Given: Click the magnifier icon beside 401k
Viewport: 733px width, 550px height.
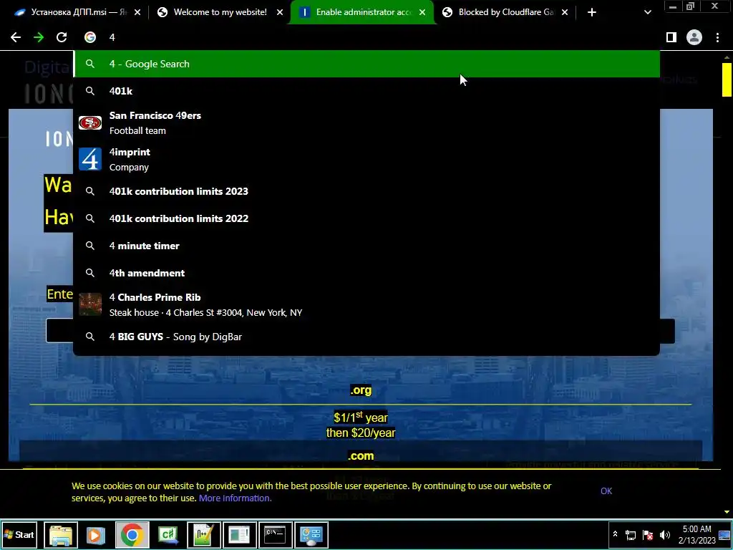Looking at the screenshot, I should 90,91.
